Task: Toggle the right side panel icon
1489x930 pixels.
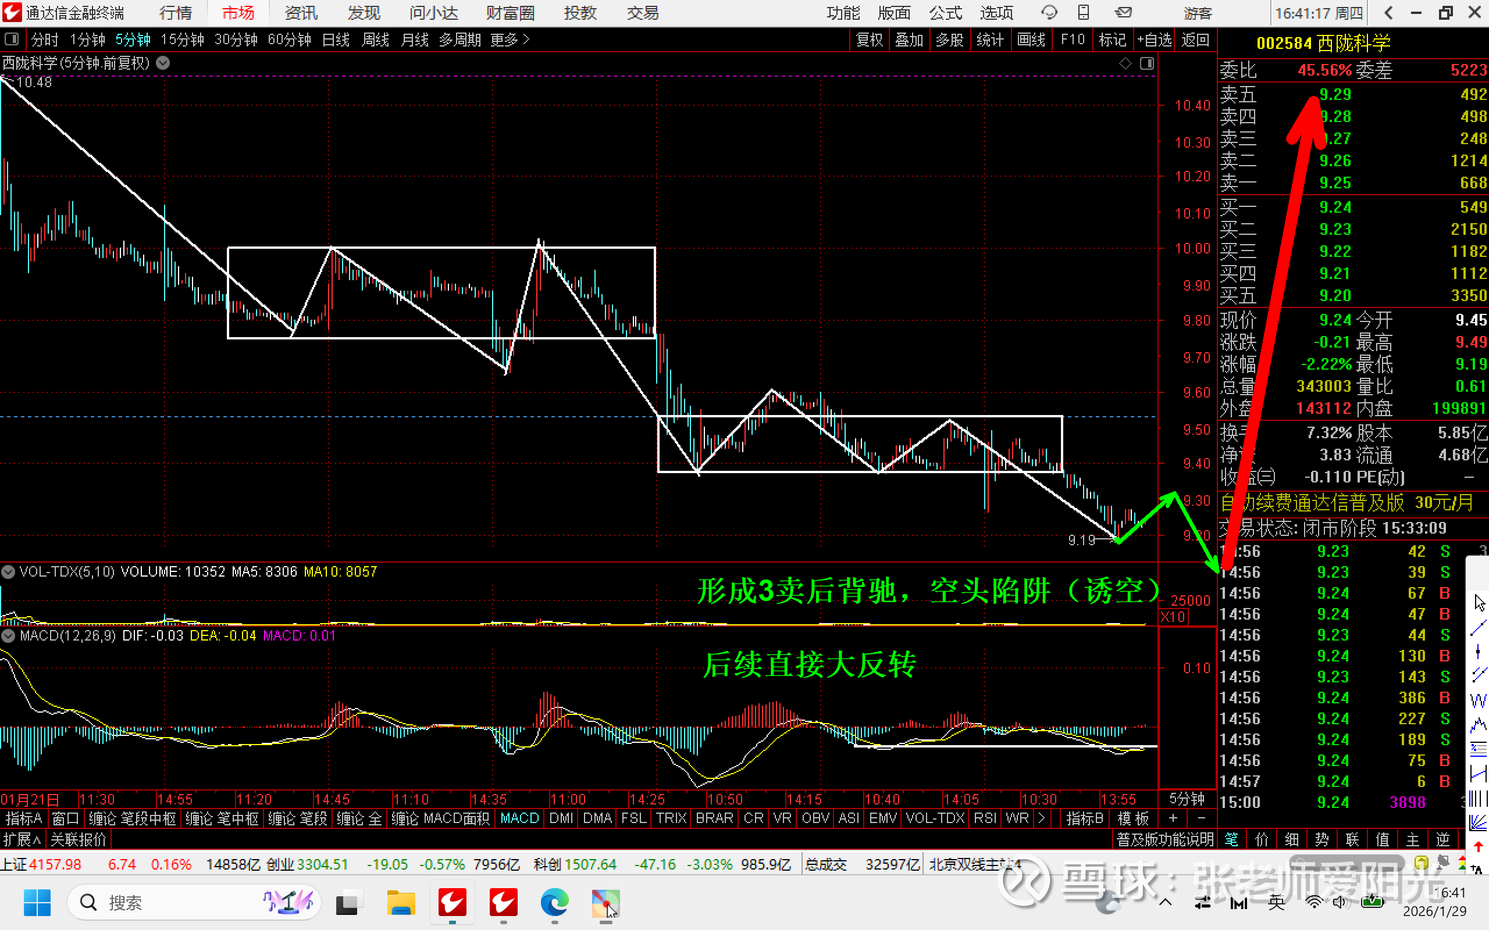Action: click(1147, 63)
